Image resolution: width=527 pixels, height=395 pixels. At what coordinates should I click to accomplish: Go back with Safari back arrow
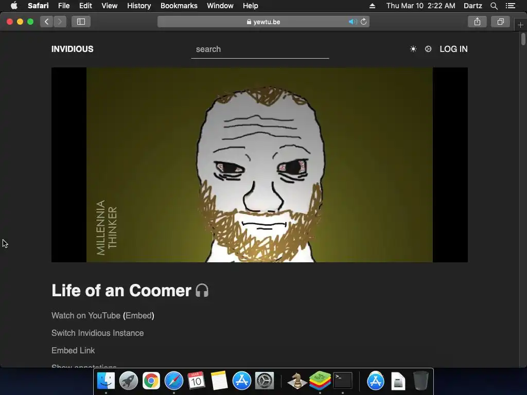[46, 22]
